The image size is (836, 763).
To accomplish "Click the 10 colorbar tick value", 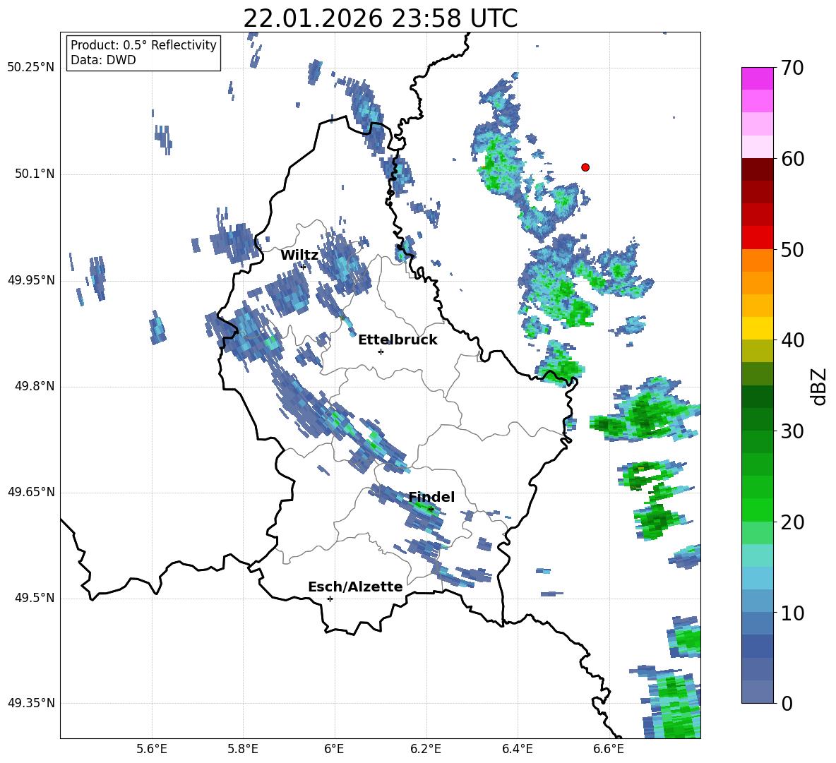I will coord(793,613).
